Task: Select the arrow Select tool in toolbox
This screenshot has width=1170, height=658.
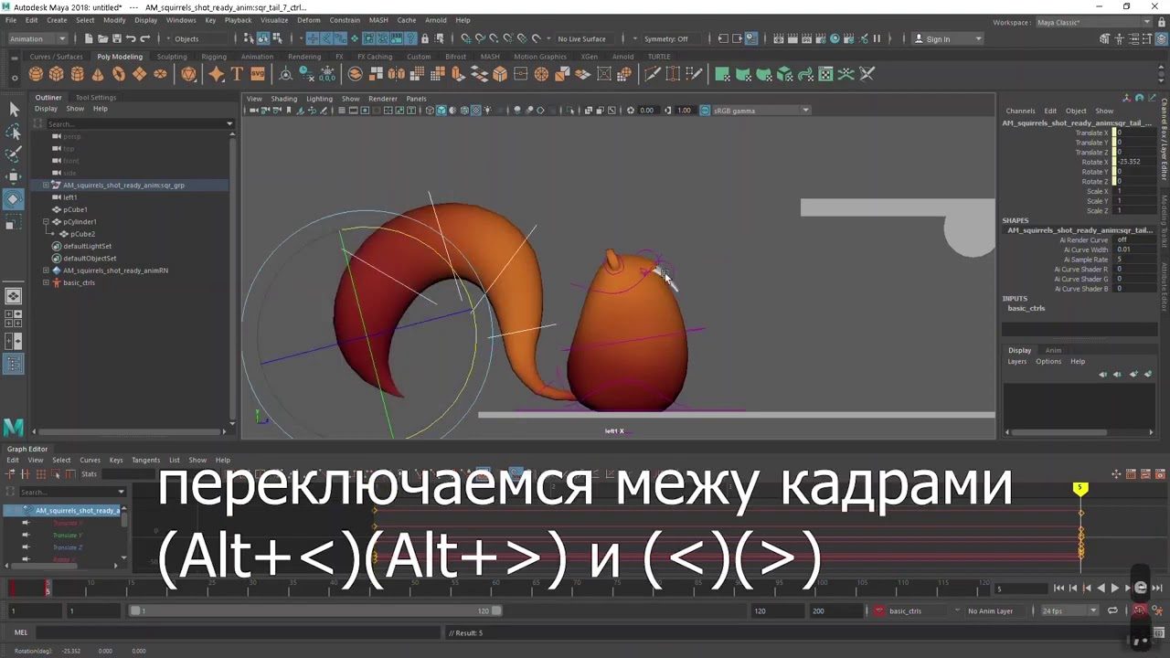Action: click(x=14, y=110)
